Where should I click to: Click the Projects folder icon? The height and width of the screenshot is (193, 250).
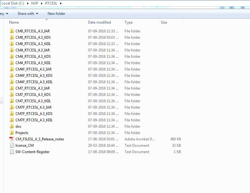click(12, 133)
